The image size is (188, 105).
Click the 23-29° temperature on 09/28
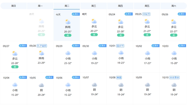(41, 63)
